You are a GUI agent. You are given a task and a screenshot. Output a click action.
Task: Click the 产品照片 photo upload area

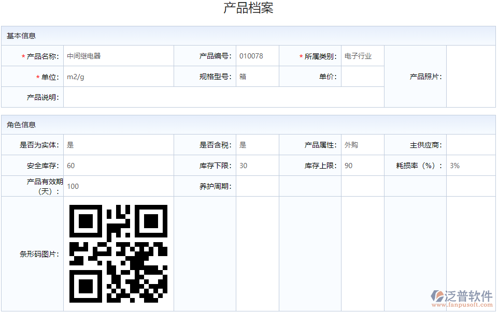click(x=472, y=76)
